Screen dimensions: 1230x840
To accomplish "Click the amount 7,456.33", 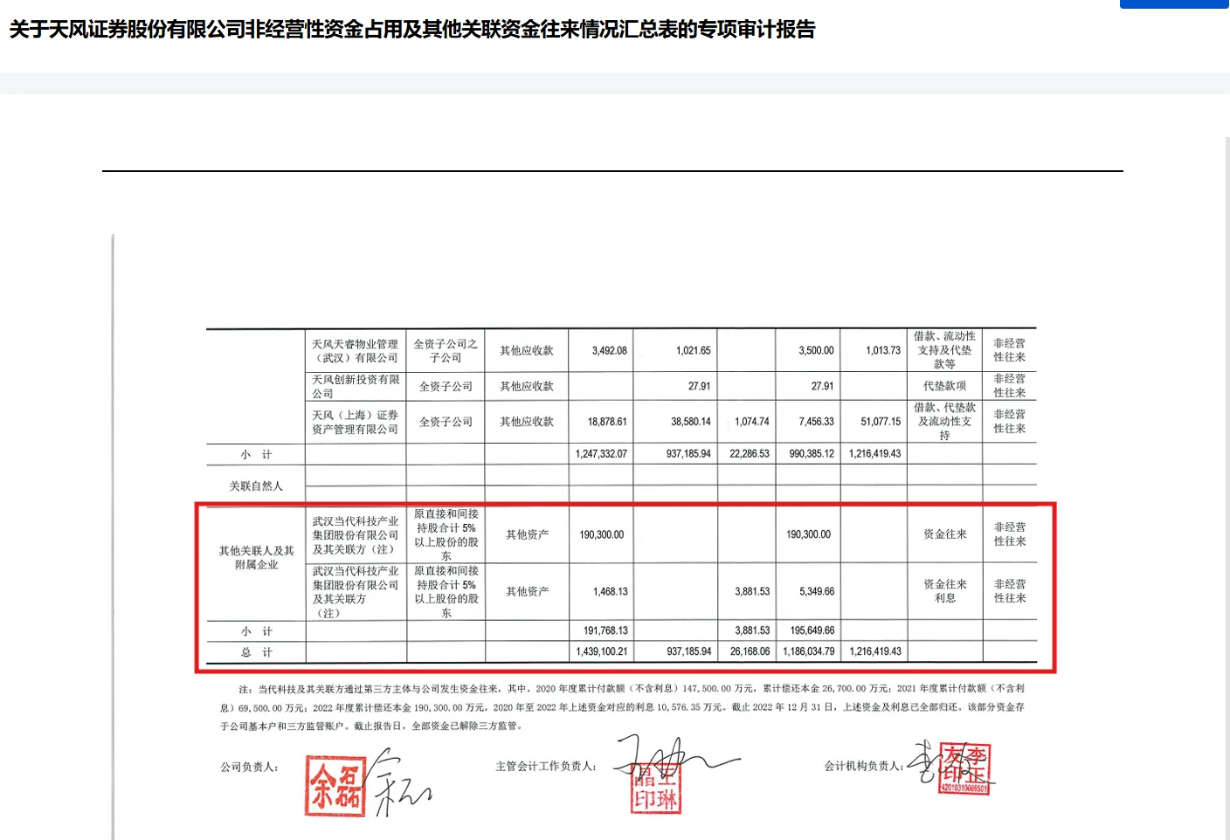I will point(816,422).
